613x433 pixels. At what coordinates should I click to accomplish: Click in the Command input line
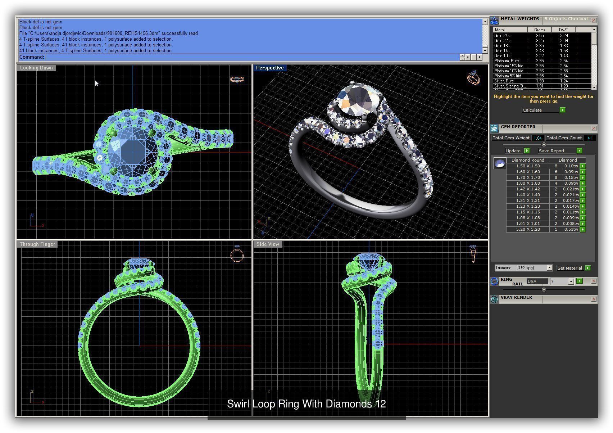point(252,57)
